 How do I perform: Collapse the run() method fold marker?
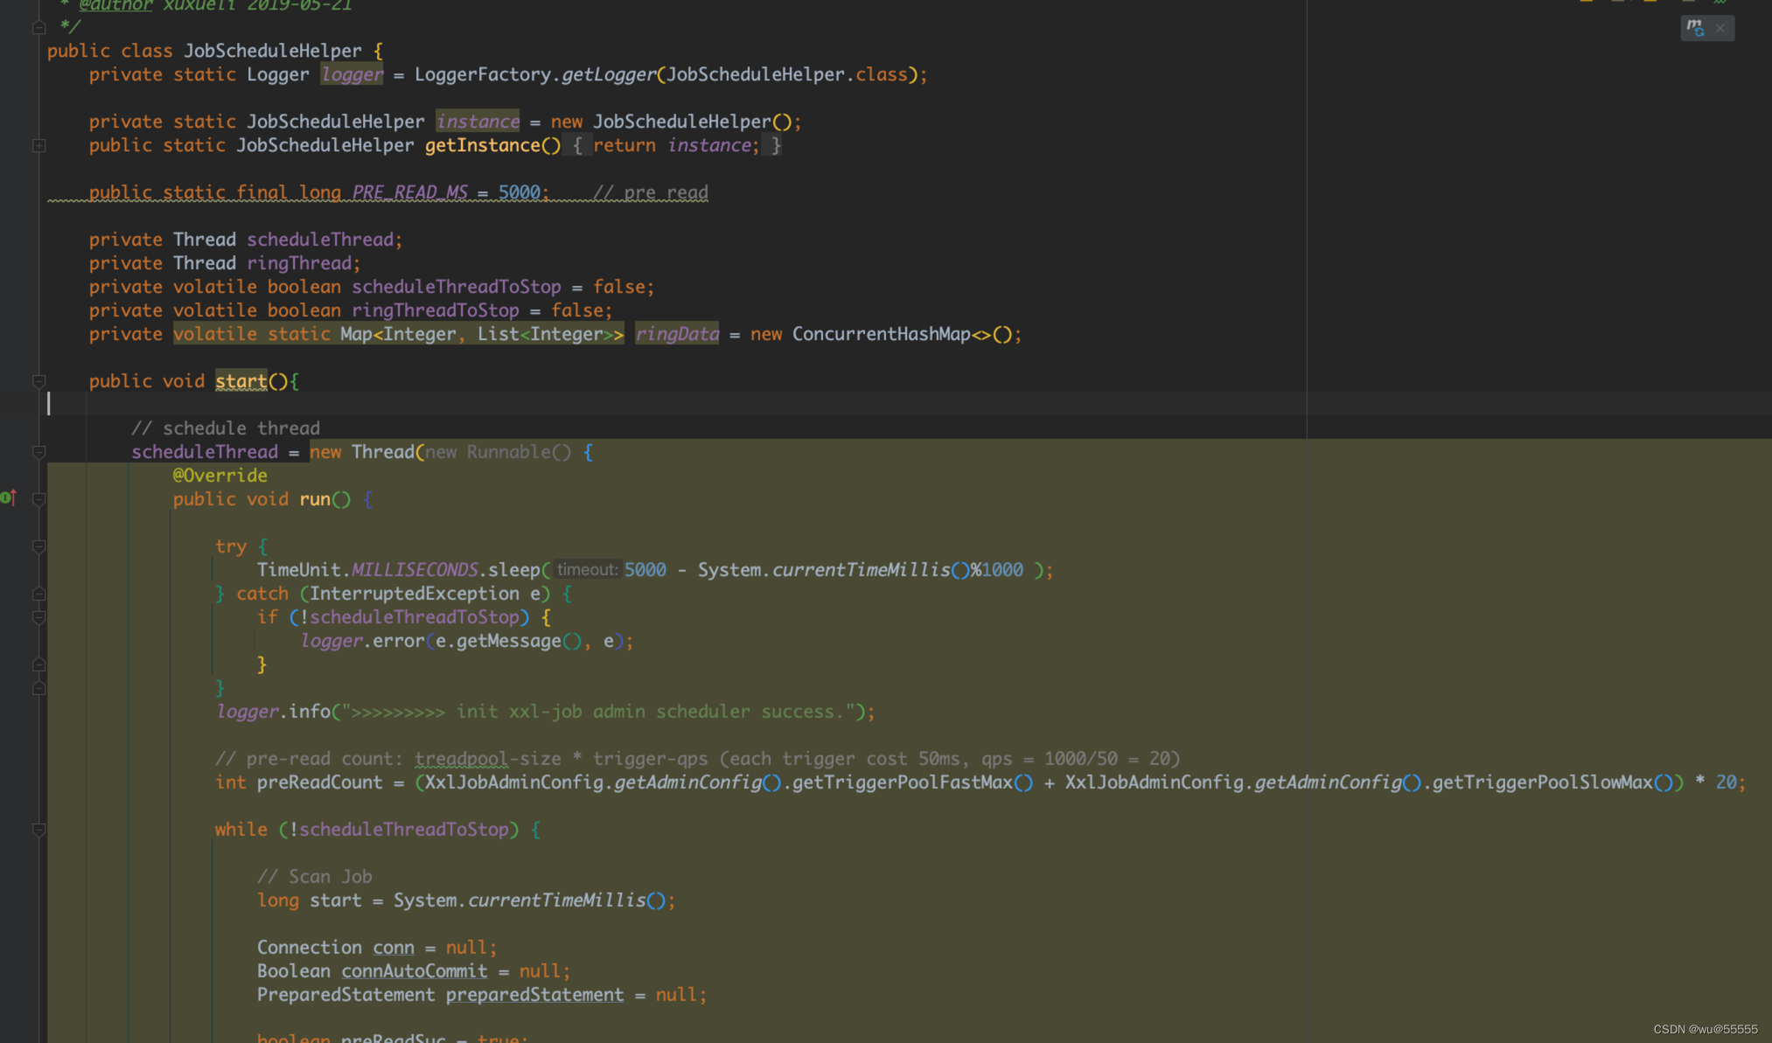pyautogui.click(x=38, y=499)
